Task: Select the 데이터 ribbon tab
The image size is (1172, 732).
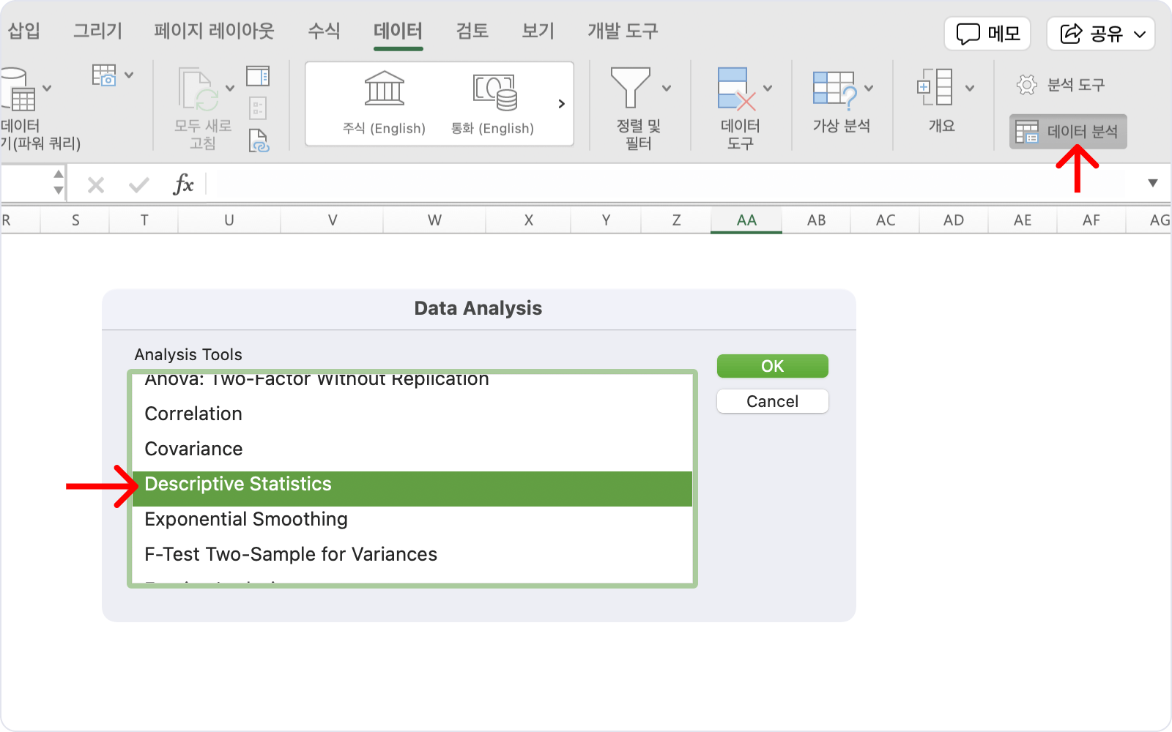Action: 398,31
